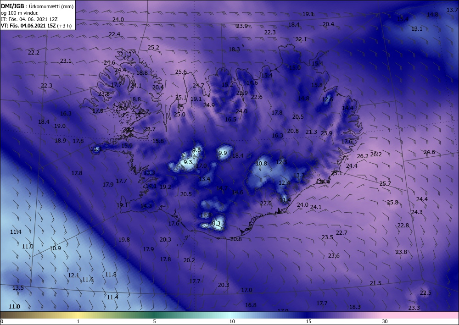Select the 'VT: Fös. 04.06.2021 15Z (+3 h)' line

(36, 25)
